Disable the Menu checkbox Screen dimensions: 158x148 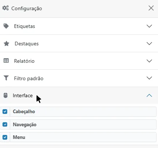point(5,137)
